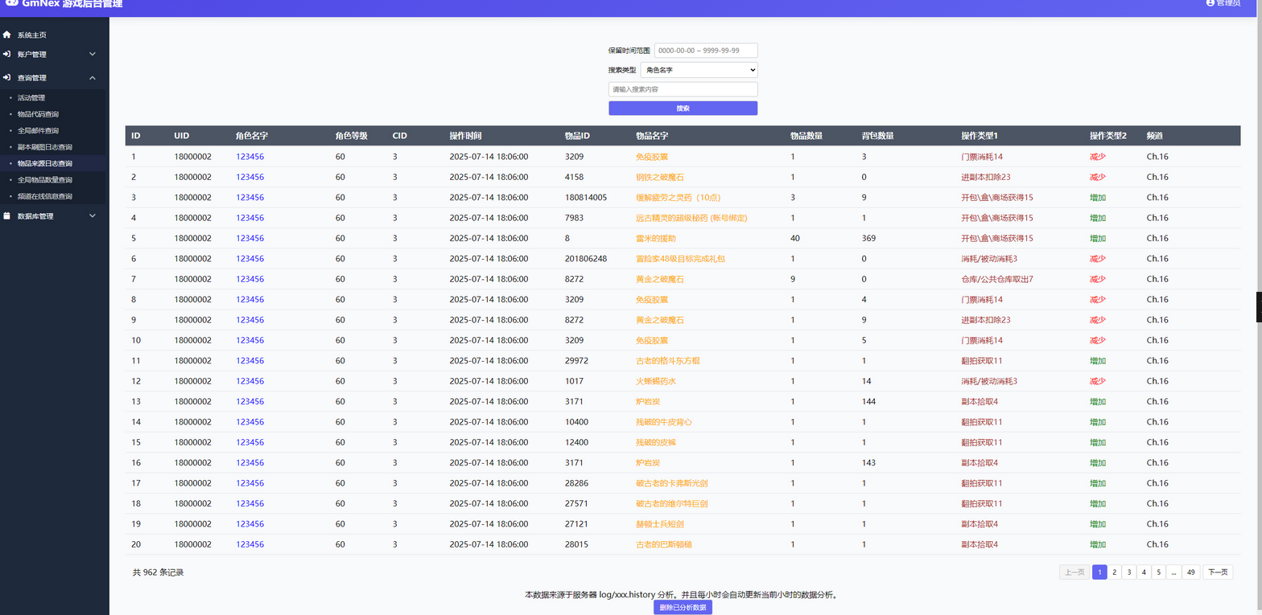Click the GmNex gamepad logo icon
This screenshot has width=1262, height=615.
tap(11, 2)
